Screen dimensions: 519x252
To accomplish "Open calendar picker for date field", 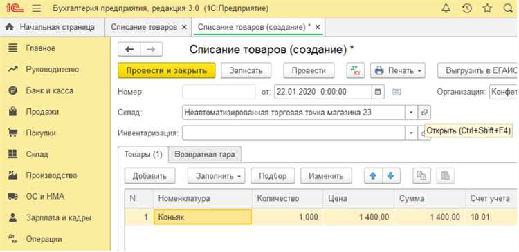I will tap(378, 92).
